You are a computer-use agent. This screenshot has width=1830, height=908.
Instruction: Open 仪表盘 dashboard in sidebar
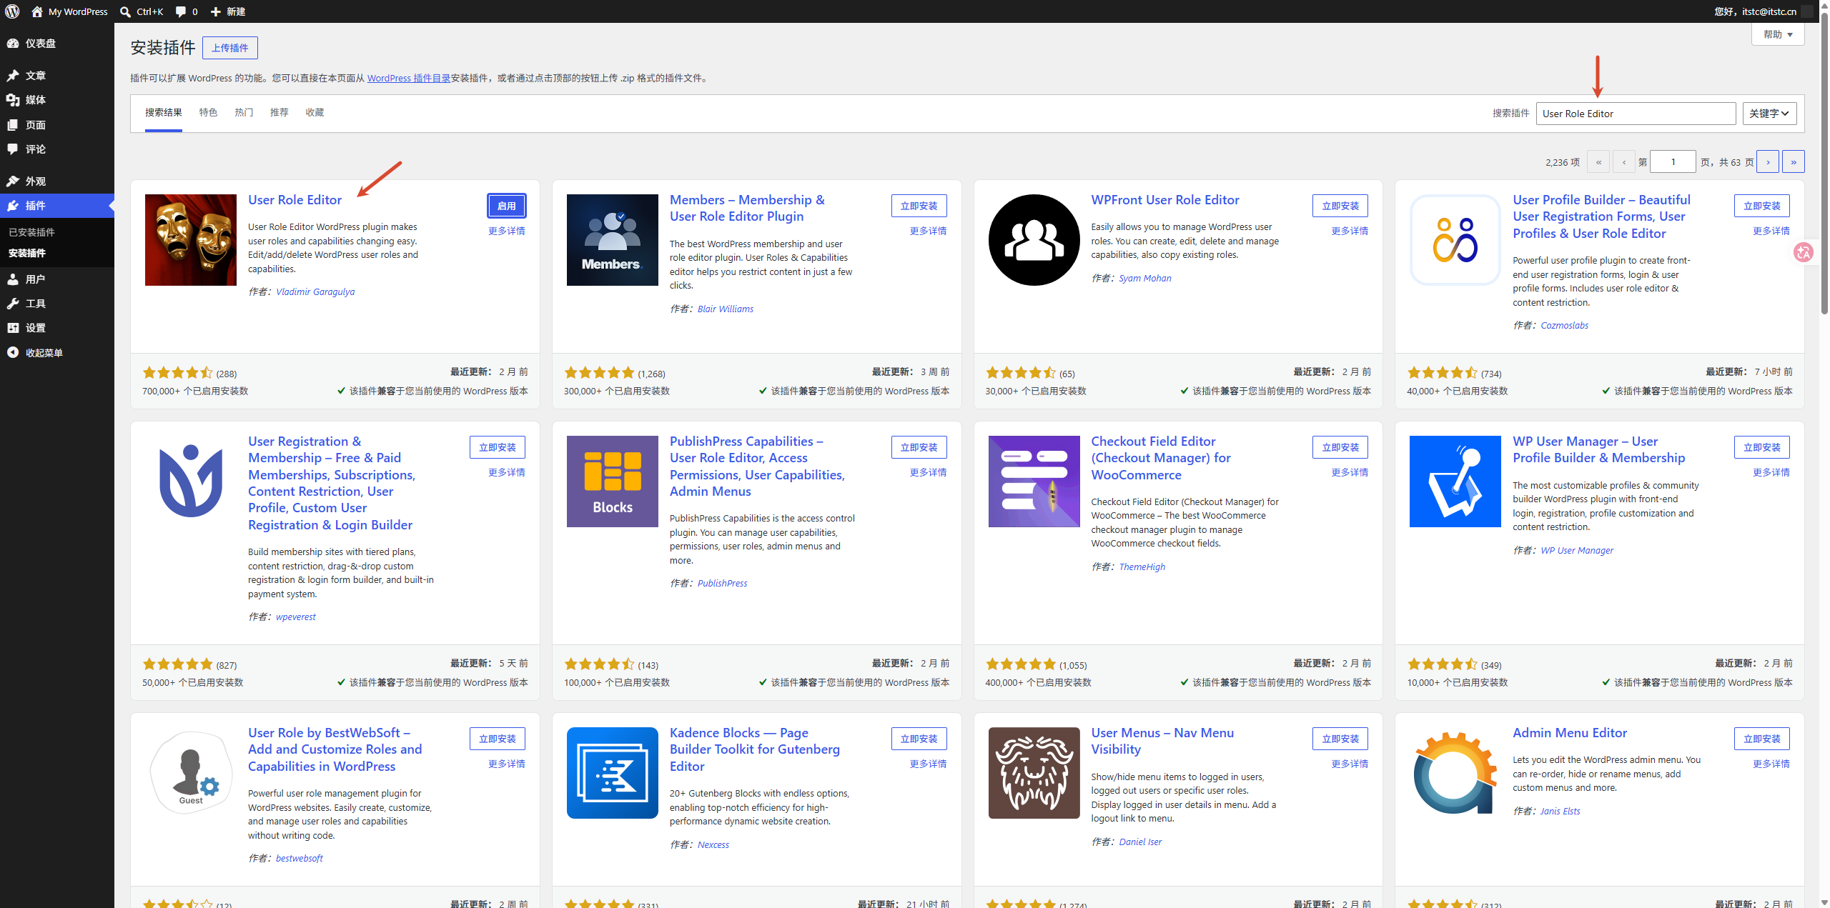pyautogui.click(x=57, y=44)
